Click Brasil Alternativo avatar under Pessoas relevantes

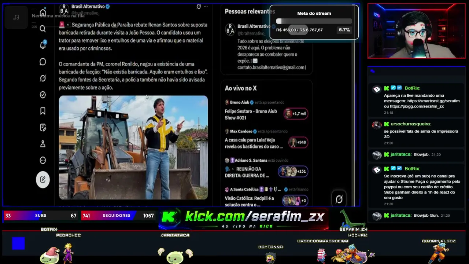click(230, 29)
